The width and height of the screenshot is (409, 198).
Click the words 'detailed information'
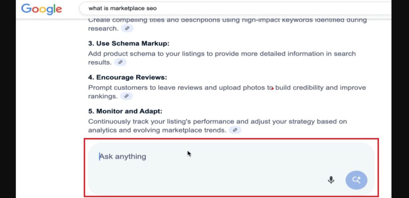point(280,54)
